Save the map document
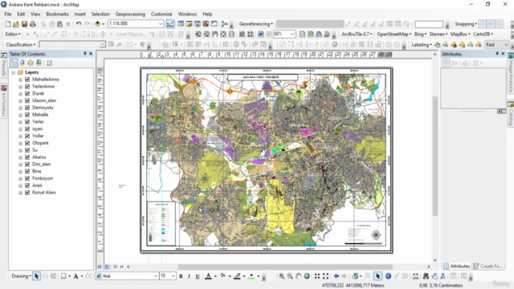The image size is (514, 289). coord(24,24)
